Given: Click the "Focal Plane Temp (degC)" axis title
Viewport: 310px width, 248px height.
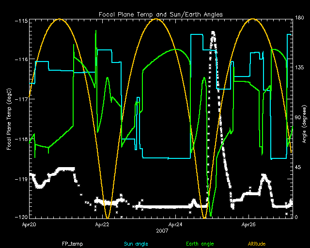Looking at the screenshot, I should tap(9, 119).
